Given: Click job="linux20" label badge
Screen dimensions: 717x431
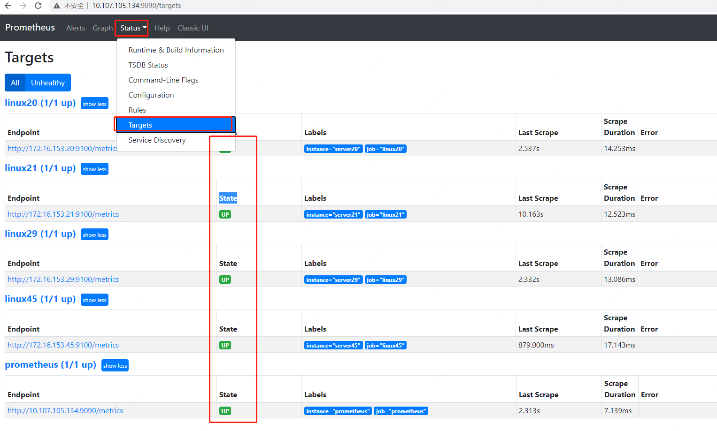Looking at the screenshot, I should pos(385,149).
